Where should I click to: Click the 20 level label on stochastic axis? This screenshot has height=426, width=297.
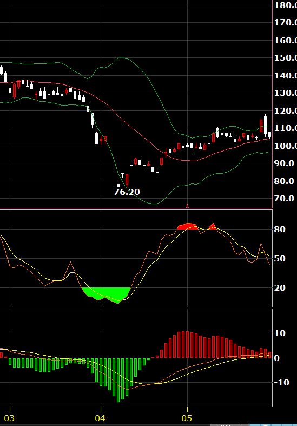[280, 288]
